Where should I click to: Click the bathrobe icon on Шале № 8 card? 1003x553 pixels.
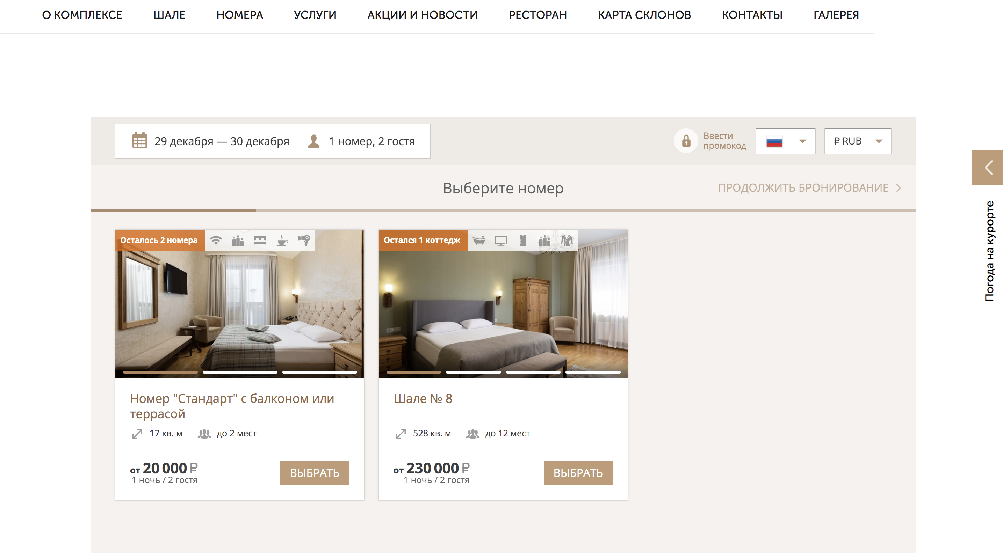click(567, 240)
